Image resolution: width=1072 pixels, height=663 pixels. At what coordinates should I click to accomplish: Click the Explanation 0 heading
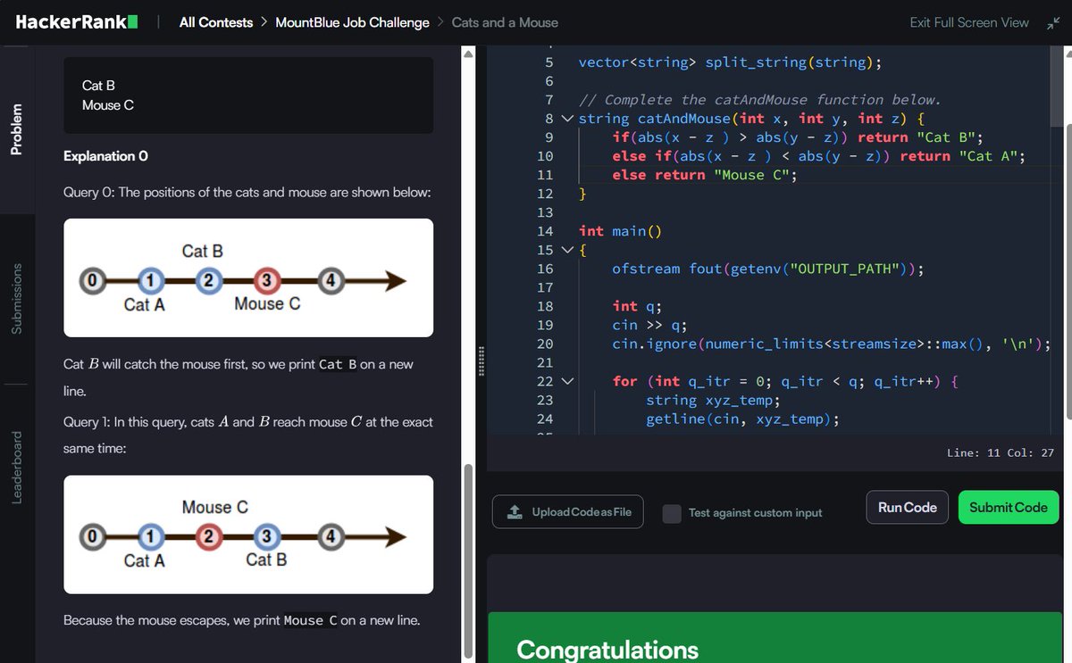106,156
